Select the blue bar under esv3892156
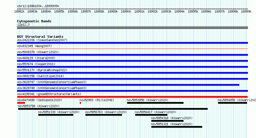 132,79
